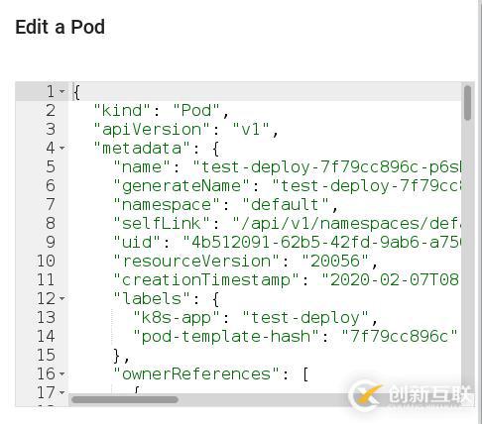482x424 pixels.
Task: Click the vertical scrollbar thumb in editor
Action: (x=467, y=103)
